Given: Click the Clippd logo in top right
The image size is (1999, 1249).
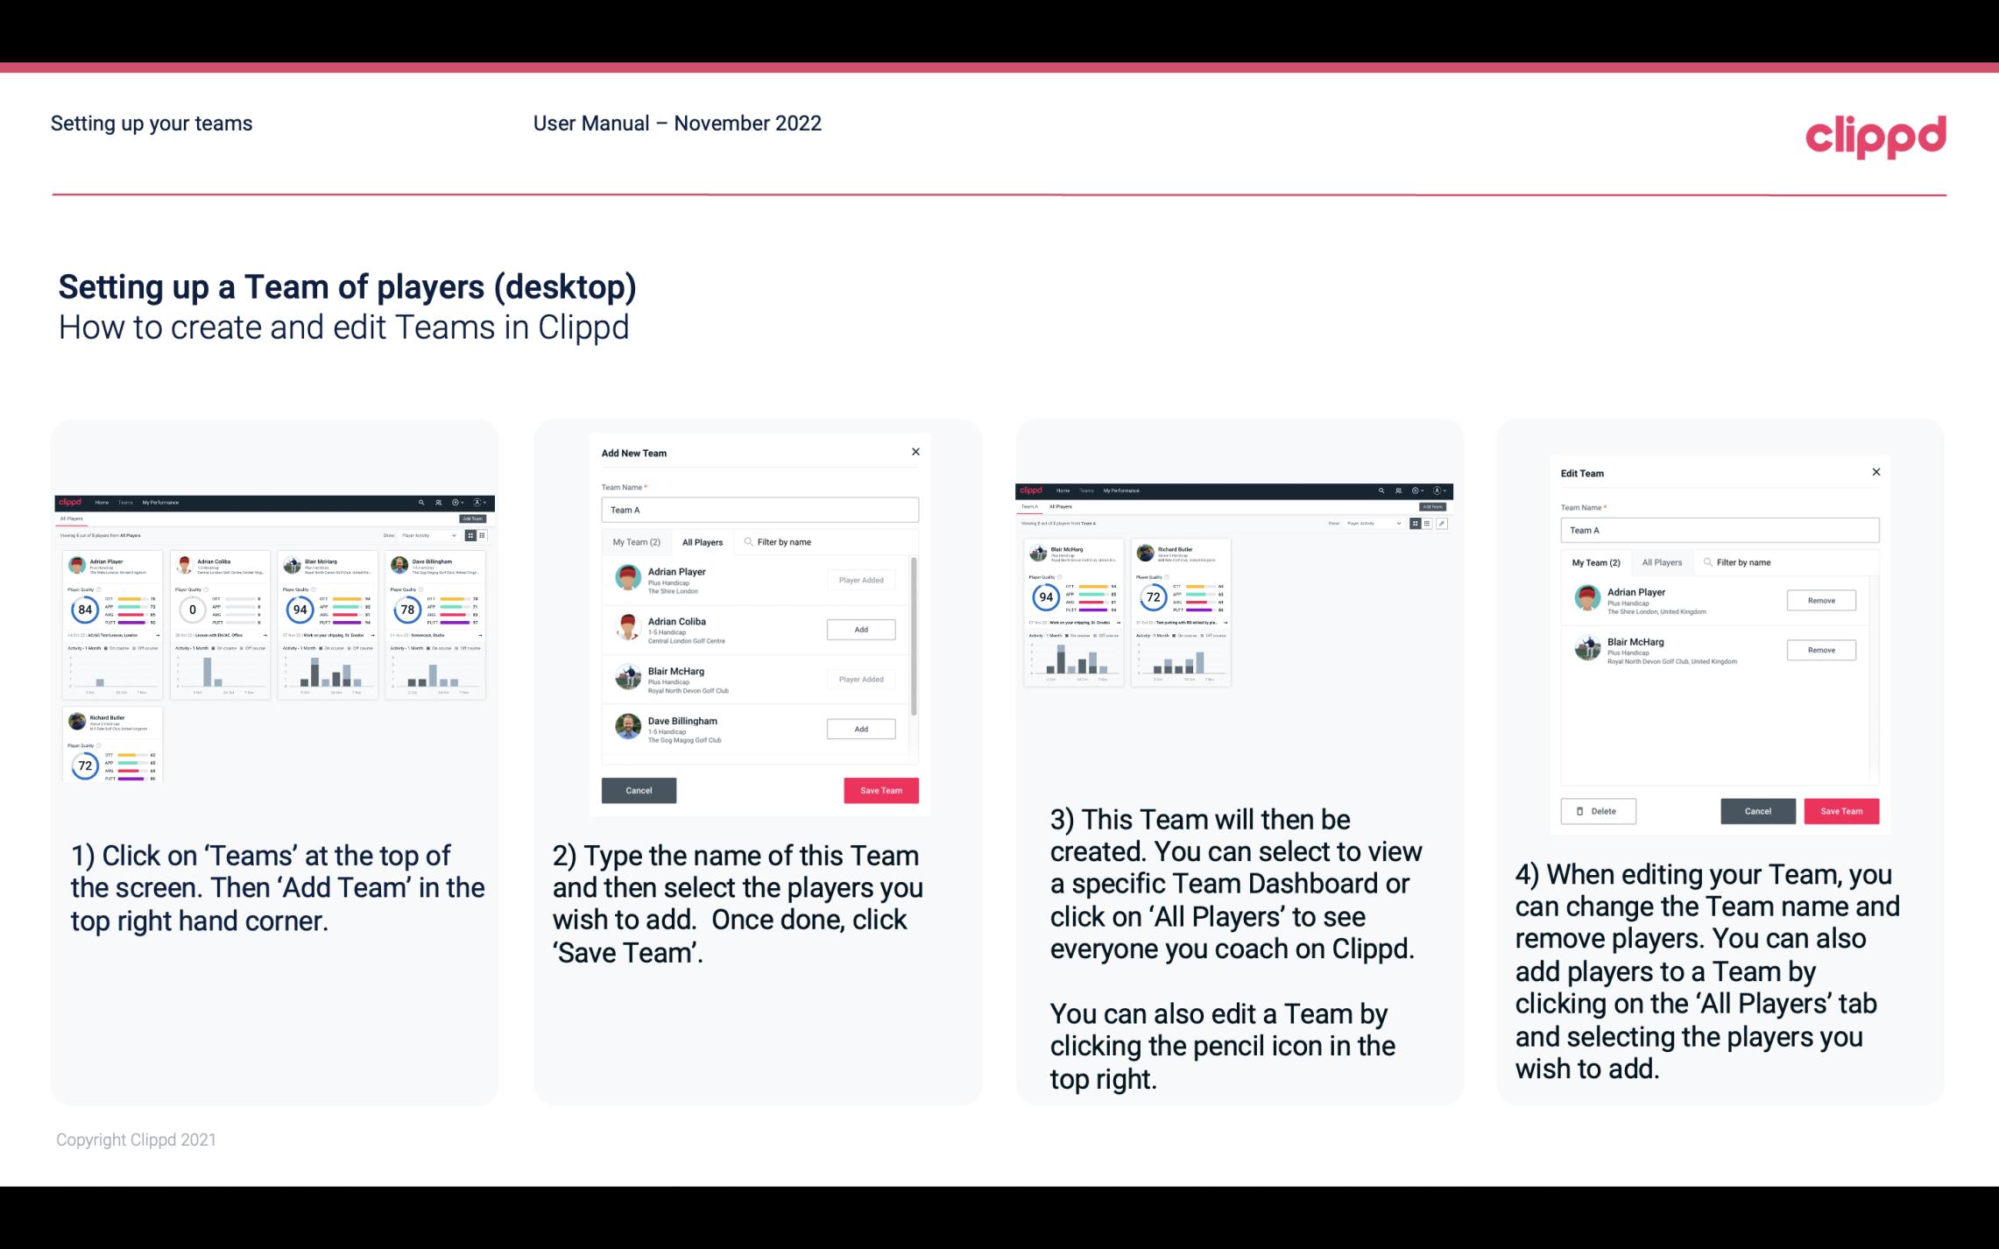Looking at the screenshot, I should pyautogui.click(x=1876, y=134).
